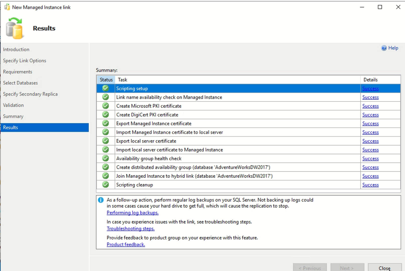405x271 pixels.
Task: Click the disabled Previous button
Action: pos(310,267)
